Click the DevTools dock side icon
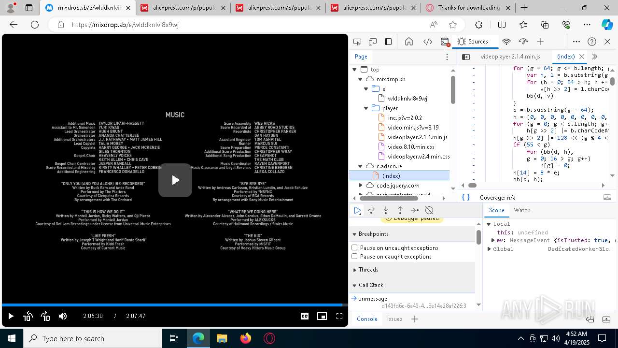 388,42
